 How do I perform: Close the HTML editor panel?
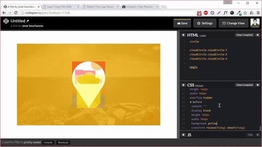(x=257, y=35)
